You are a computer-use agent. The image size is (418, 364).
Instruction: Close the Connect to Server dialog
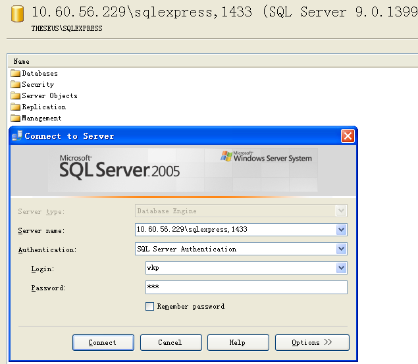348,136
